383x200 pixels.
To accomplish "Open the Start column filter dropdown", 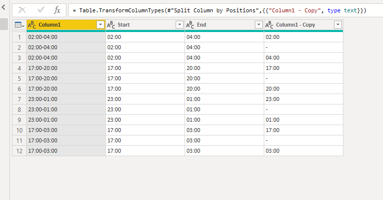I will pyautogui.click(x=180, y=25).
